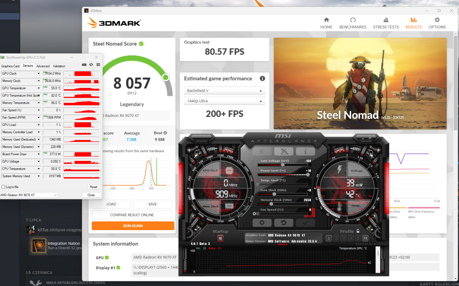Select profile slot 5 in Afterburner
The image size is (459, 286).
click(x=358, y=238)
